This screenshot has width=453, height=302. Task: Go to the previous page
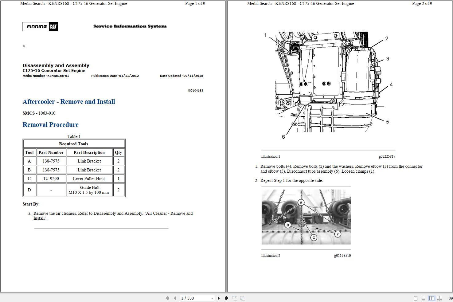175,298
